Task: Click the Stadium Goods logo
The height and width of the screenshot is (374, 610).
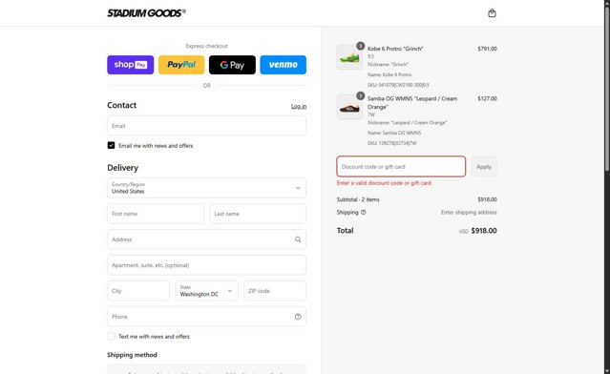Action: point(146,13)
